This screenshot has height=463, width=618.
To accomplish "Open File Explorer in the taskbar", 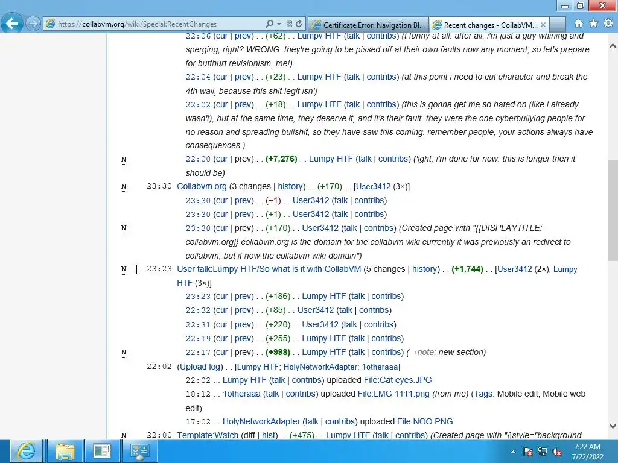I will (x=65, y=451).
